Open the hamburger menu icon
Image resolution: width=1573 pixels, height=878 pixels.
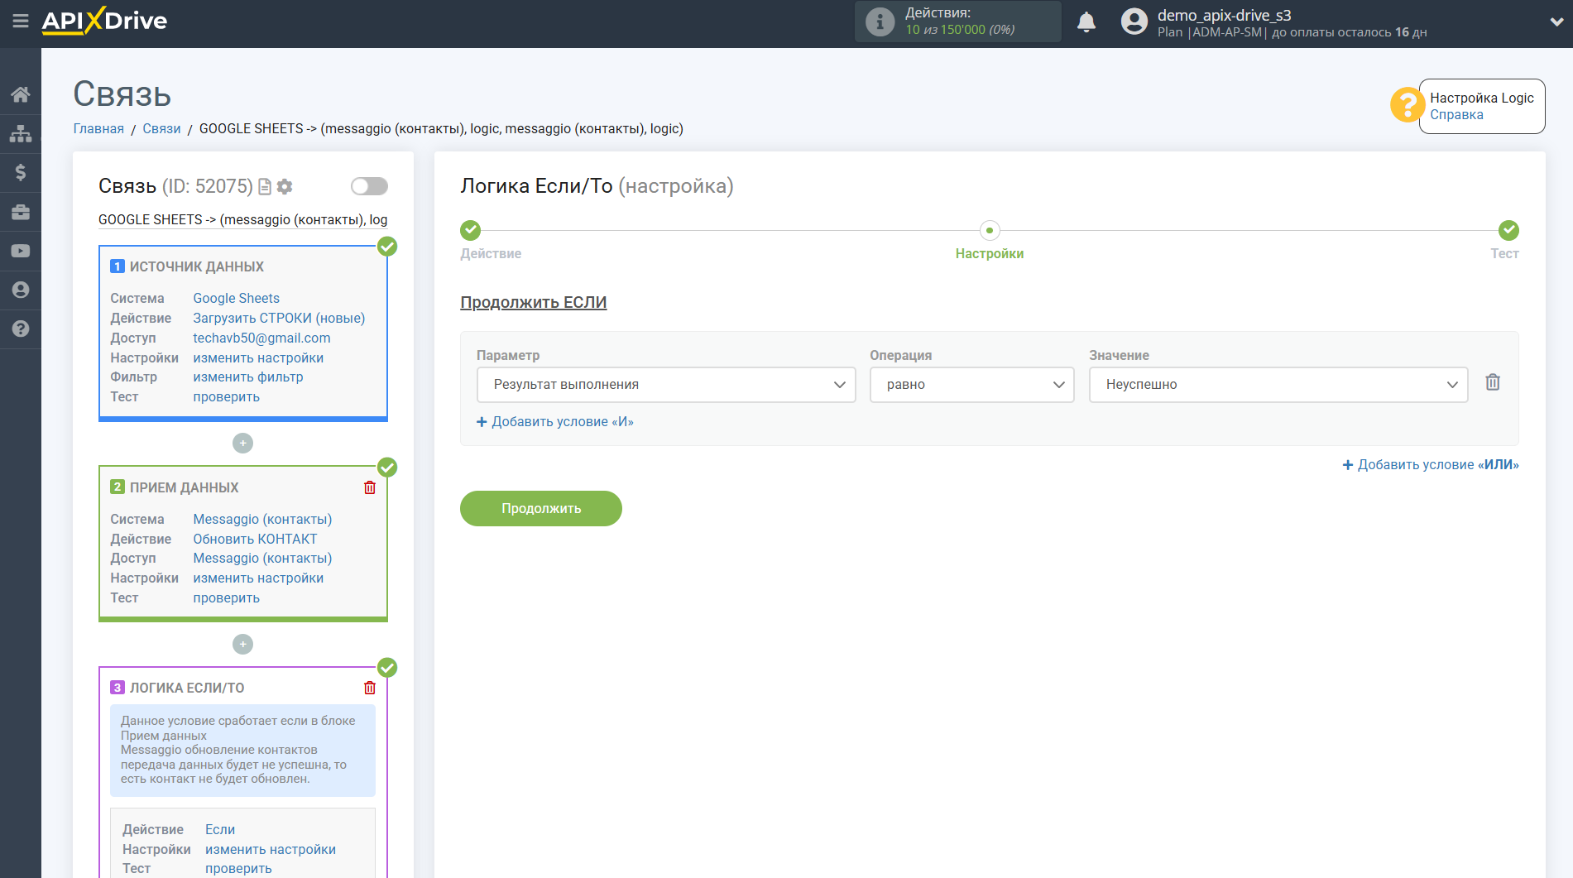[21, 21]
